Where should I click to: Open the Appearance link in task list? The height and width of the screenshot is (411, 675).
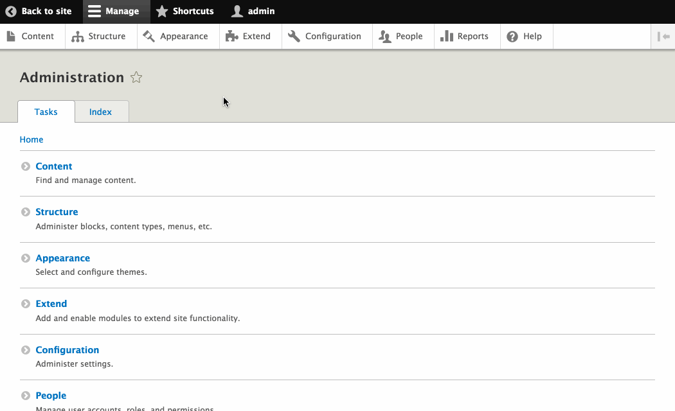tap(63, 258)
